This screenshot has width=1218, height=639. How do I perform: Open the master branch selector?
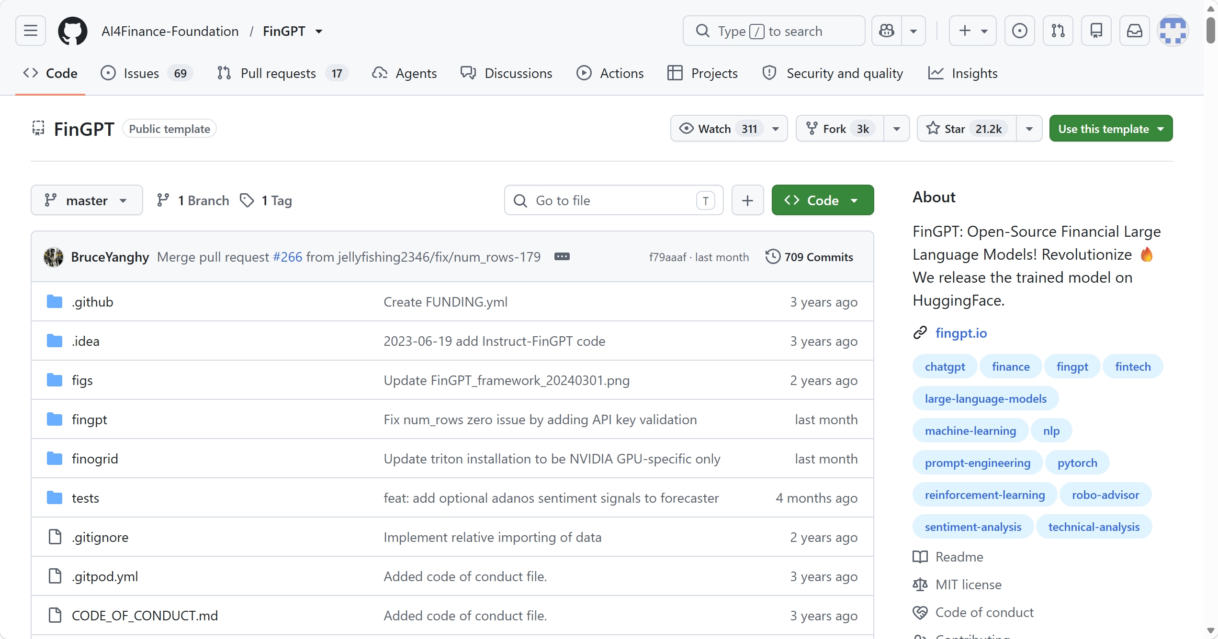coord(87,200)
